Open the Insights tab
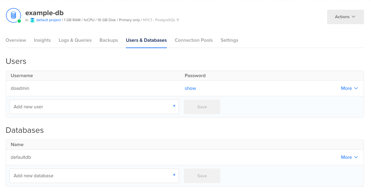The image size is (371, 196). pyautogui.click(x=42, y=40)
